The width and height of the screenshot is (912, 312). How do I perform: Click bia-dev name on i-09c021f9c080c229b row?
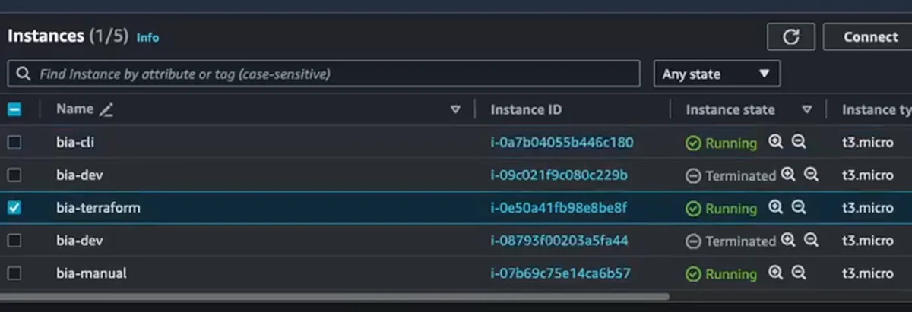79,175
